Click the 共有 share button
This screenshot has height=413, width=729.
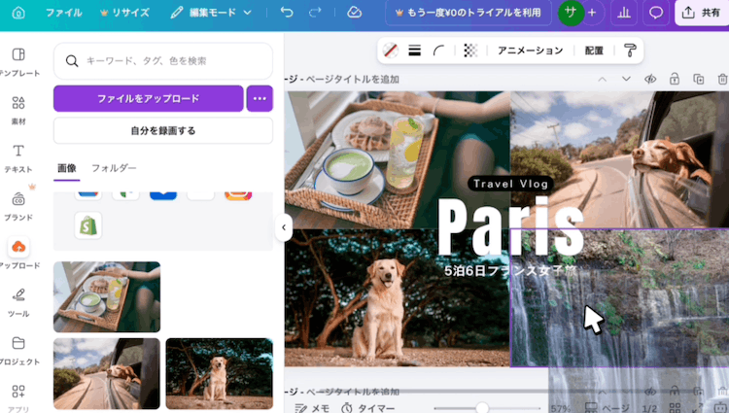coord(702,13)
